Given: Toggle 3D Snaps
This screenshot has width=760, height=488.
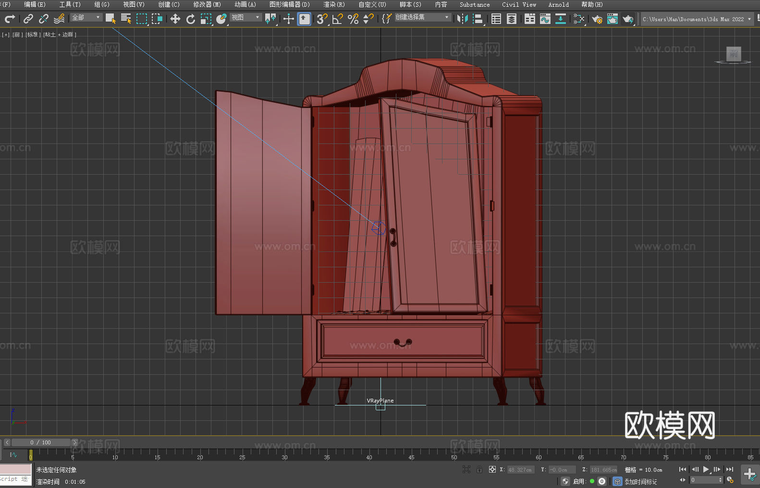Looking at the screenshot, I should coord(322,19).
